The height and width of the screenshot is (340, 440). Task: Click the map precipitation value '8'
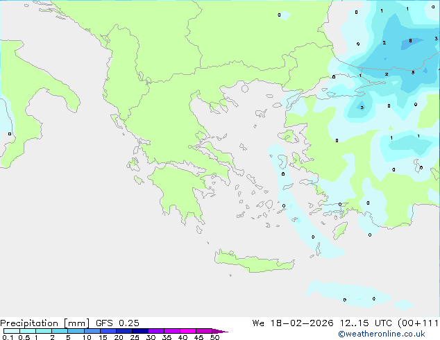pos(410,41)
